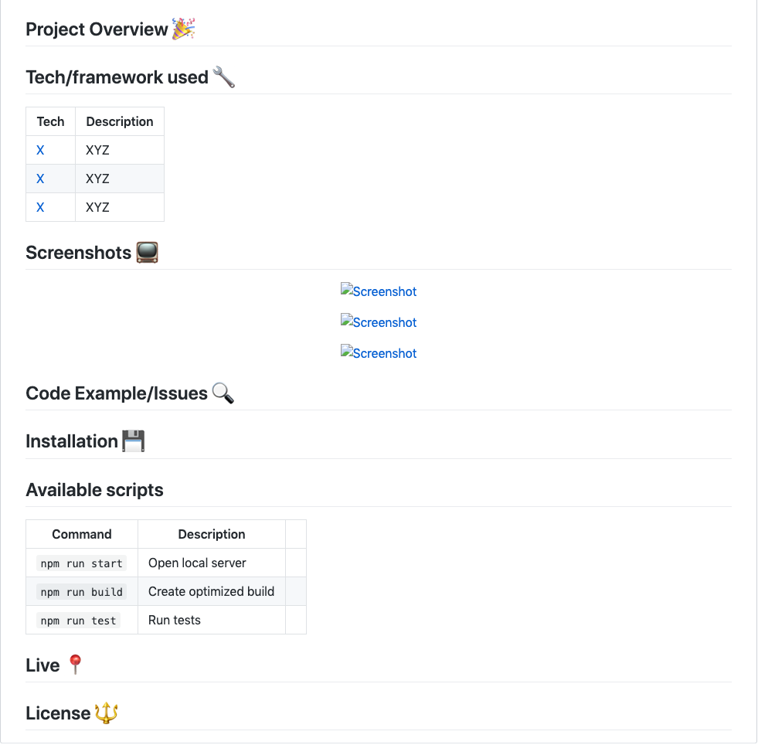758x745 pixels.
Task: Open the second X link in Tech table
Action: [40, 179]
